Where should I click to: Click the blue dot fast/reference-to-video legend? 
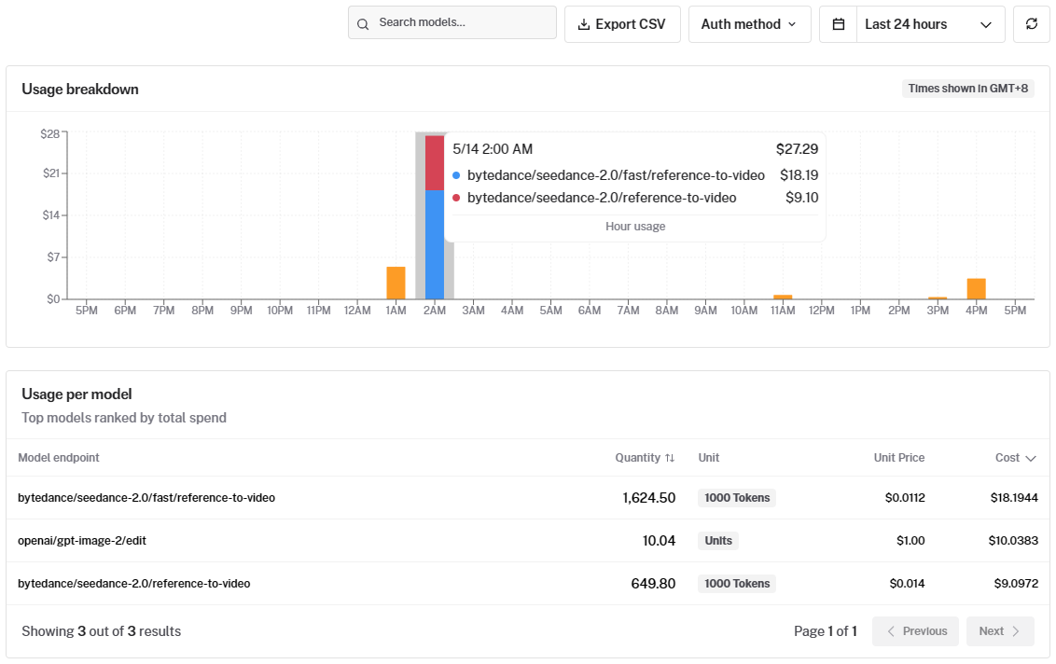[x=456, y=175]
